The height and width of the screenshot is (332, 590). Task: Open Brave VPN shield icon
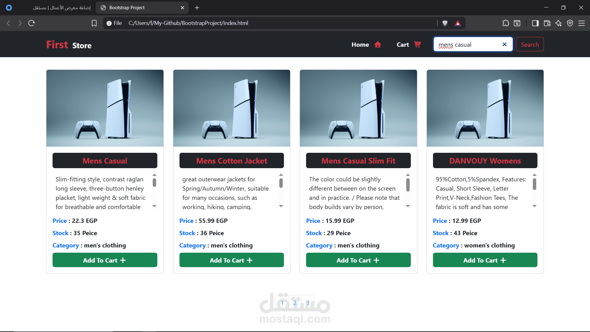570,23
